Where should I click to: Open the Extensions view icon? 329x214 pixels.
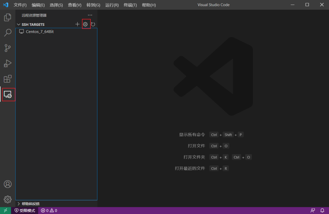tap(8, 79)
